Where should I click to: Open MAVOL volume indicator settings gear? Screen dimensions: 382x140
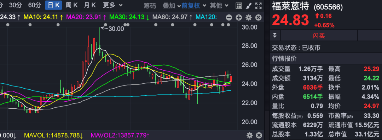250,135
